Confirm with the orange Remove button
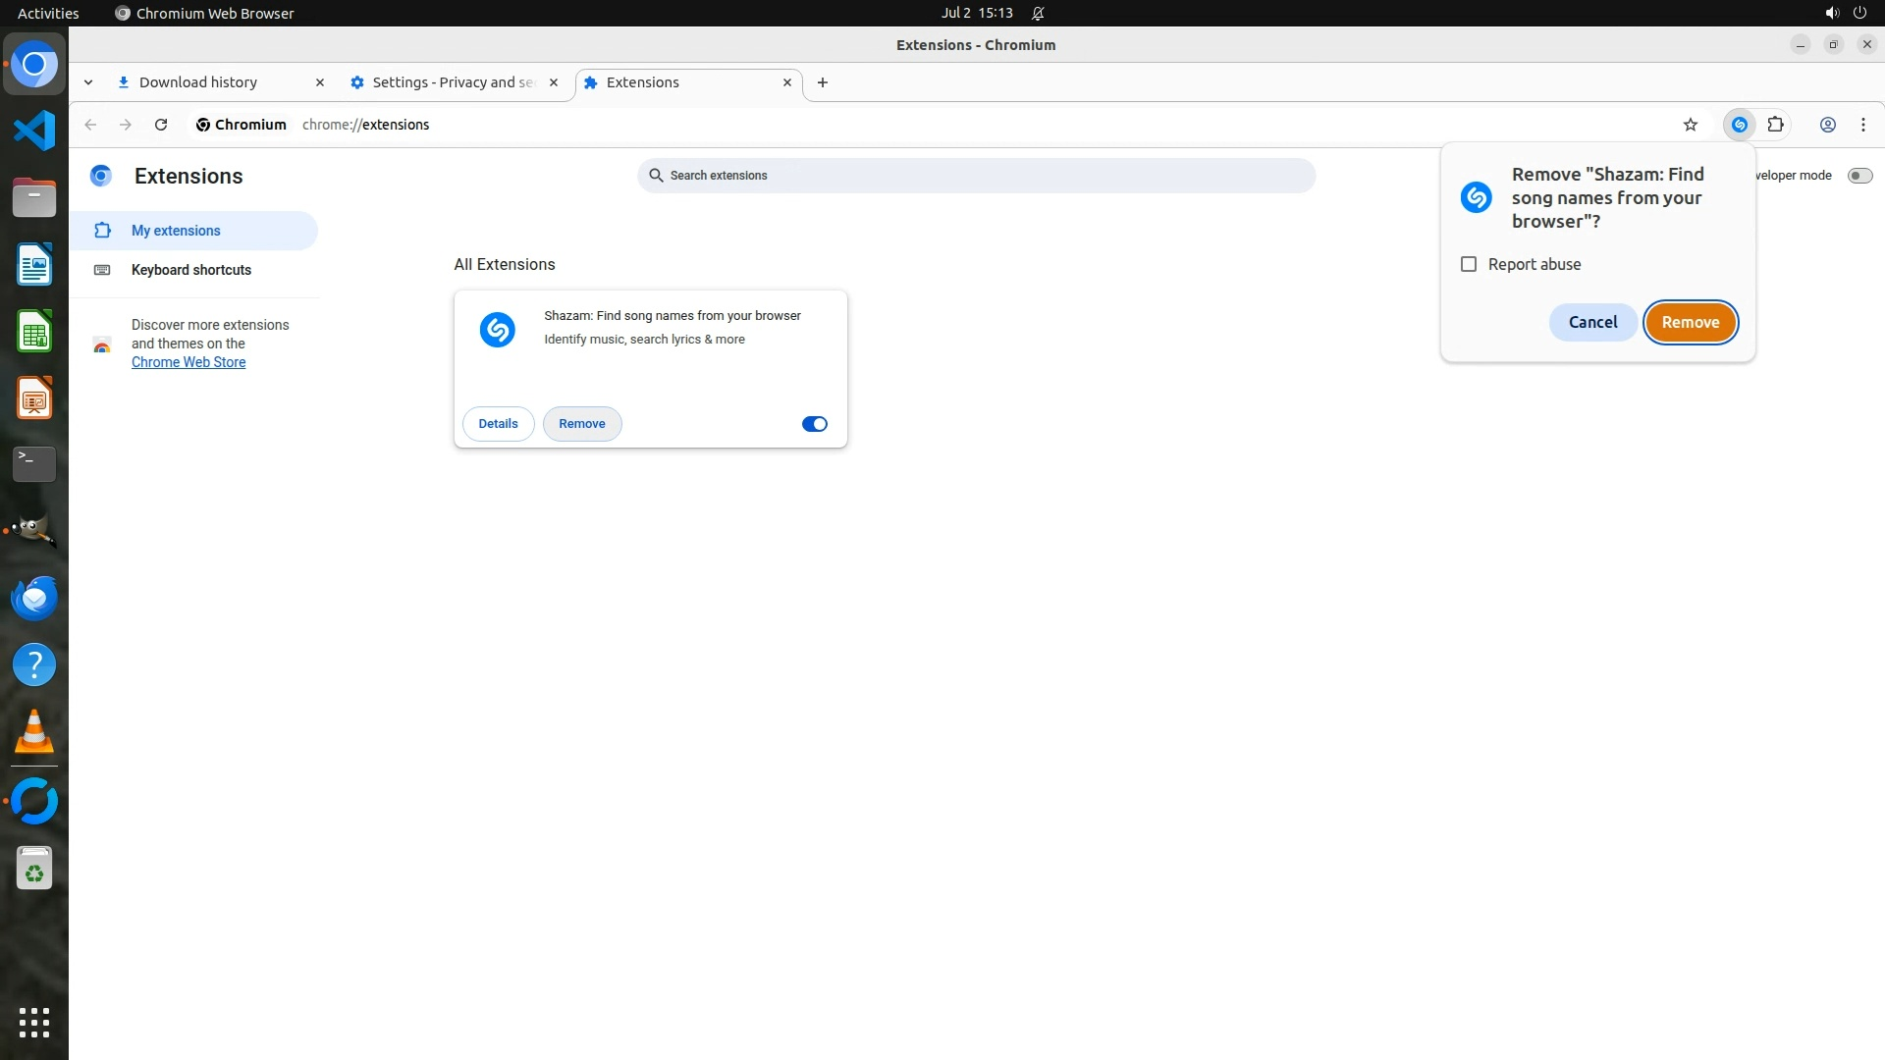Viewport: 1885px width, 1060px height. (x=1690, y=322)
